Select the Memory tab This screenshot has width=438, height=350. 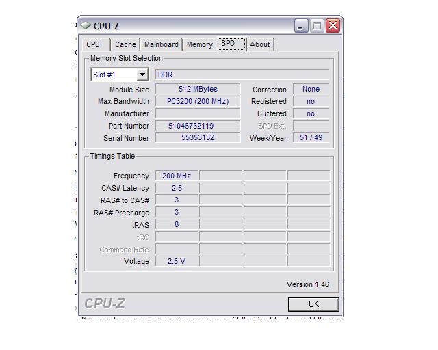[199, 44]
